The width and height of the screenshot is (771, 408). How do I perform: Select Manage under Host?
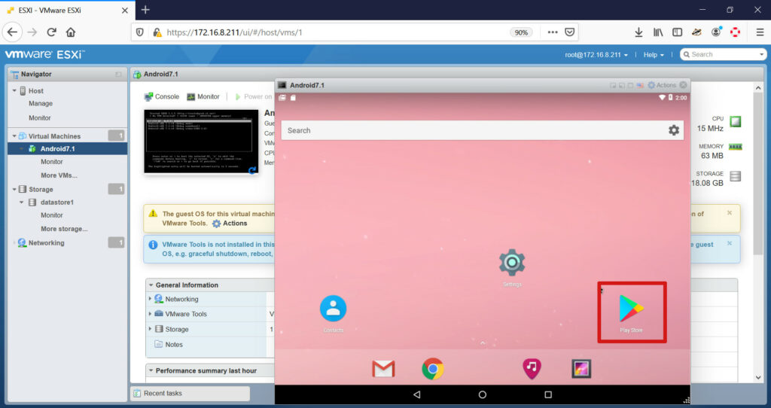[x=41, y=104]
